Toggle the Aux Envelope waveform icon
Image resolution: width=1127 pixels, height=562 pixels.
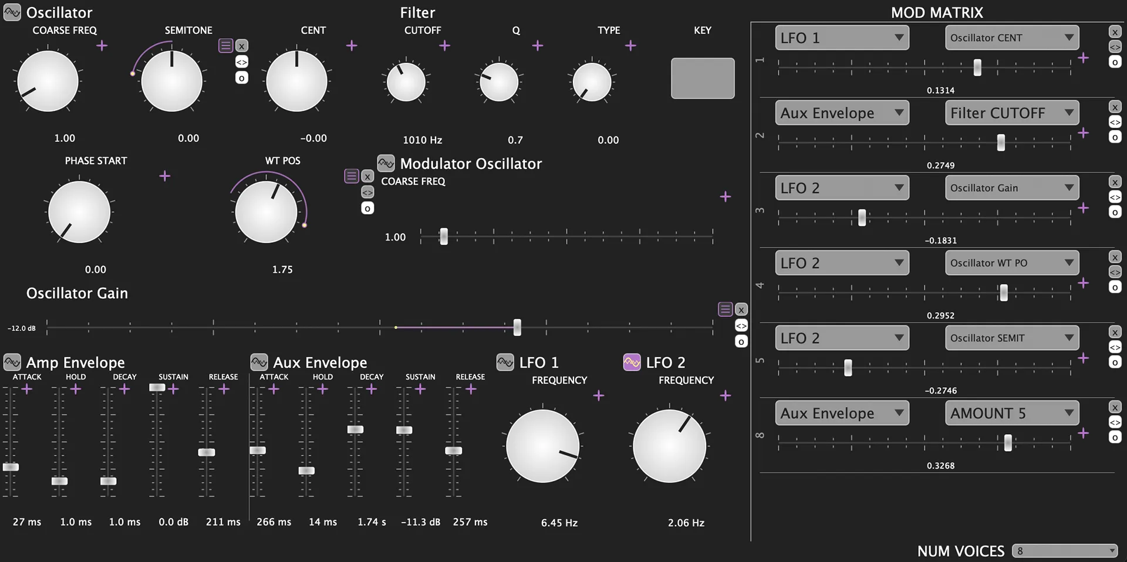(259, 362)
